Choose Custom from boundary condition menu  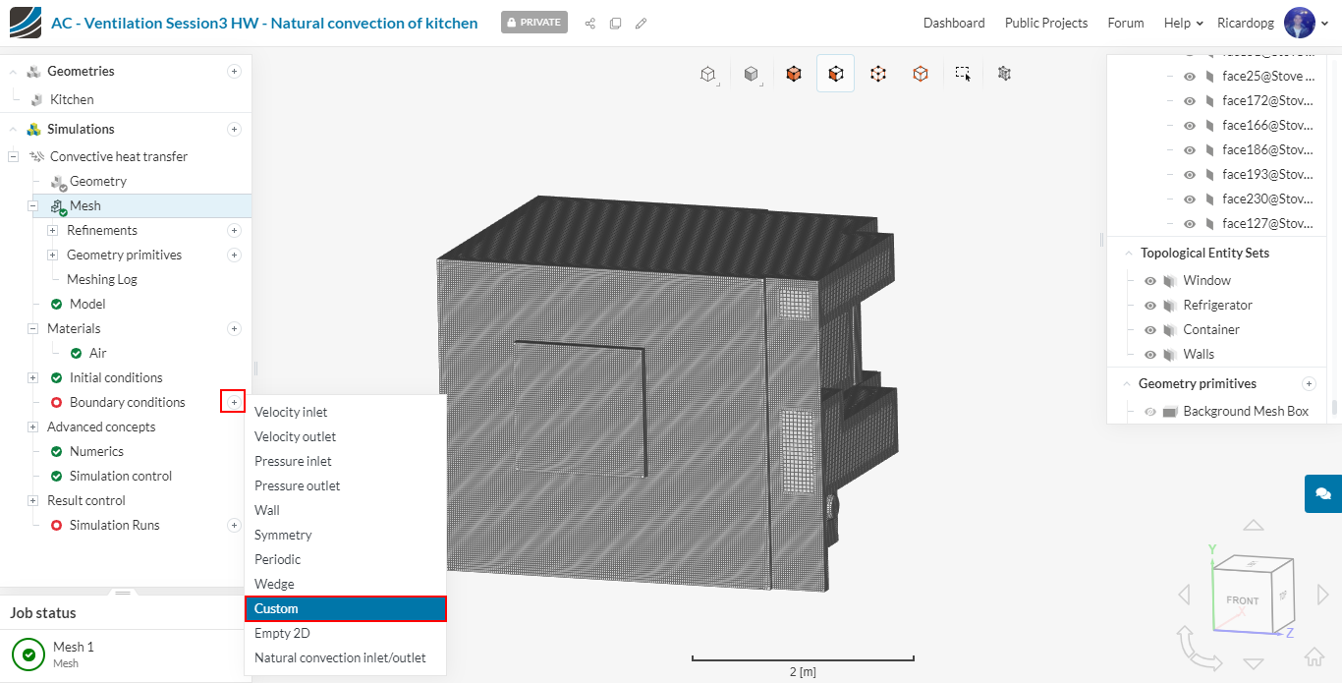(x=345, y=608)
